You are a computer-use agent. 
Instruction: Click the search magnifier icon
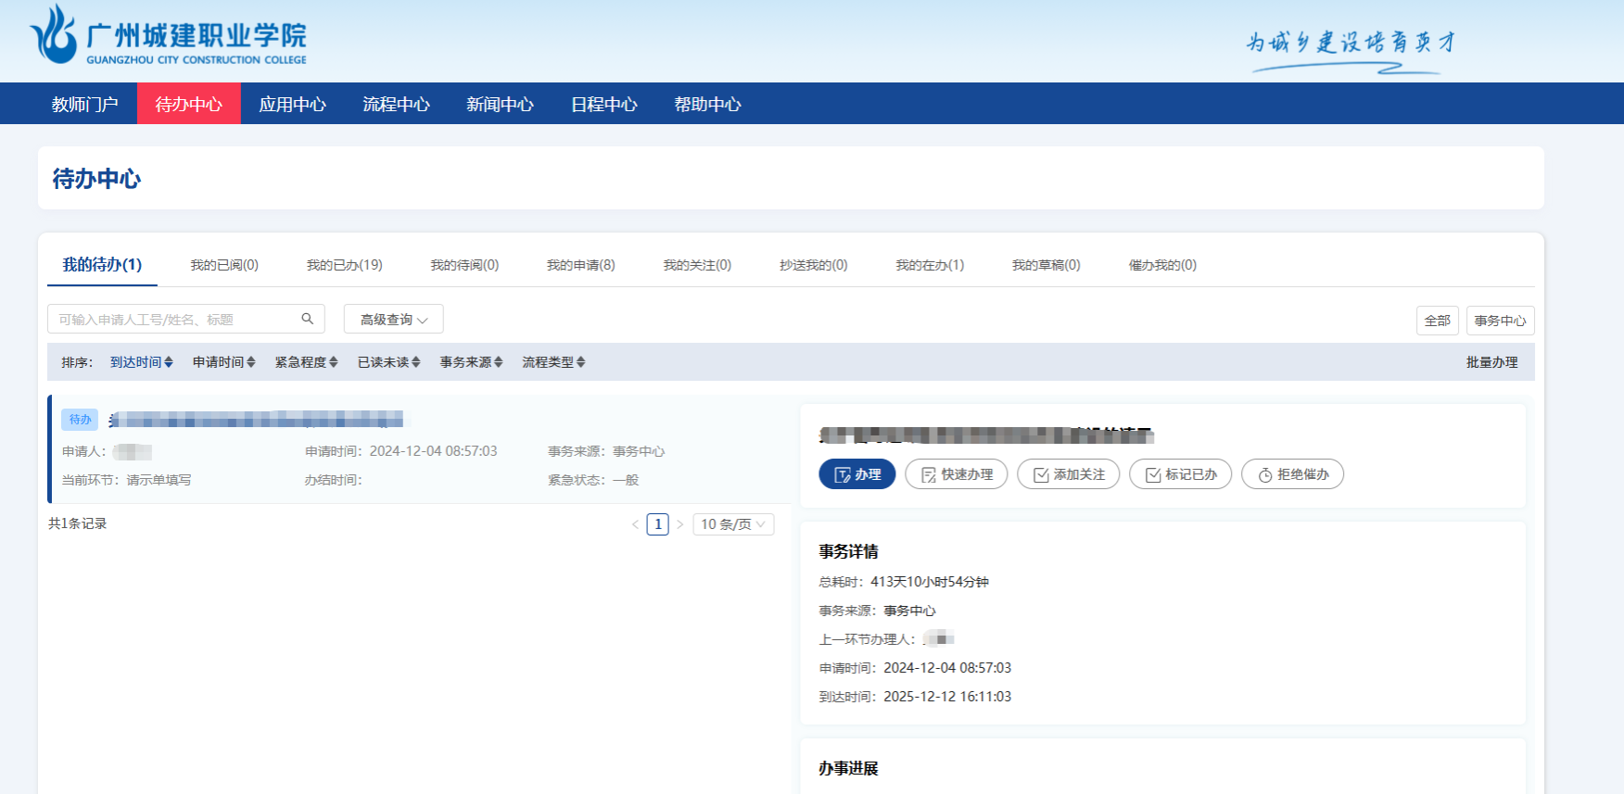308,319
